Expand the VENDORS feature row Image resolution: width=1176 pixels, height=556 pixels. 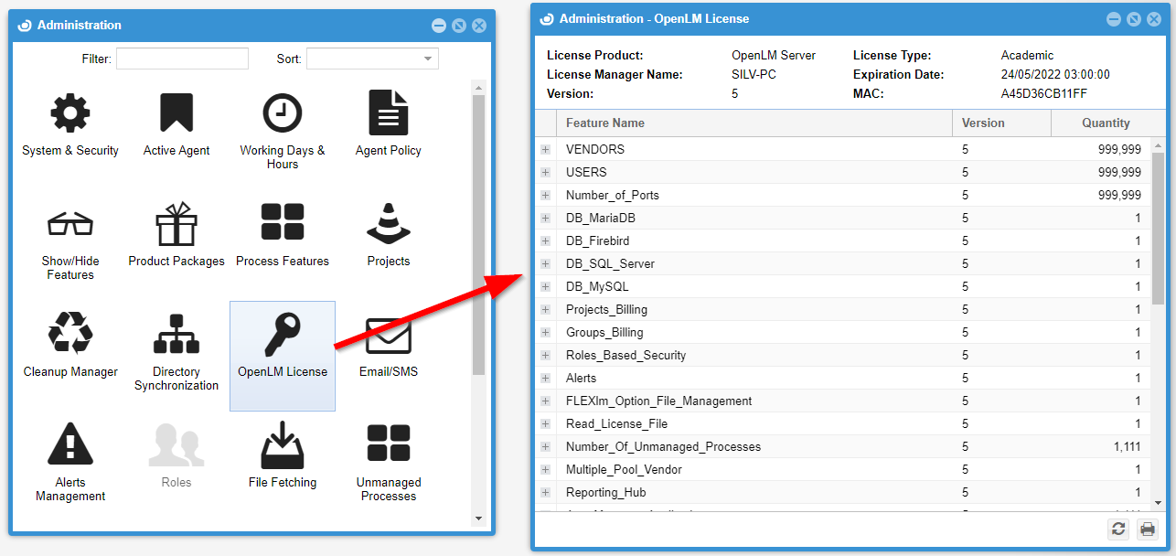pos(546,149)
